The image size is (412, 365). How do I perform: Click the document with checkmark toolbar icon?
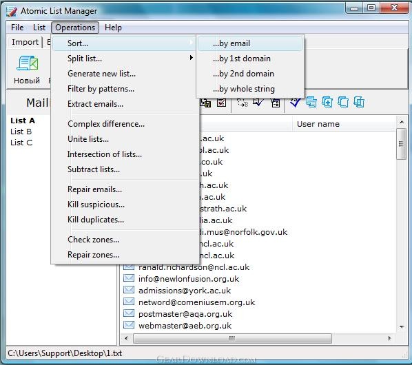[x=258, y=102]
